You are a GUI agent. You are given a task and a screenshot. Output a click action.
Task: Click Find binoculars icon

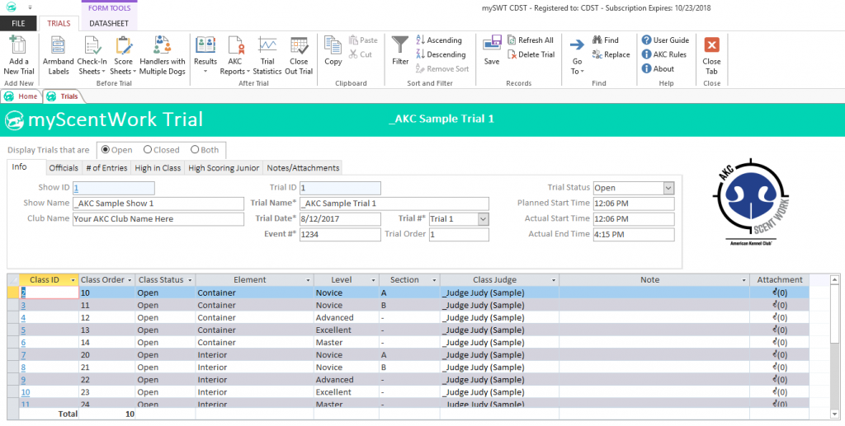tap(597, 40)
